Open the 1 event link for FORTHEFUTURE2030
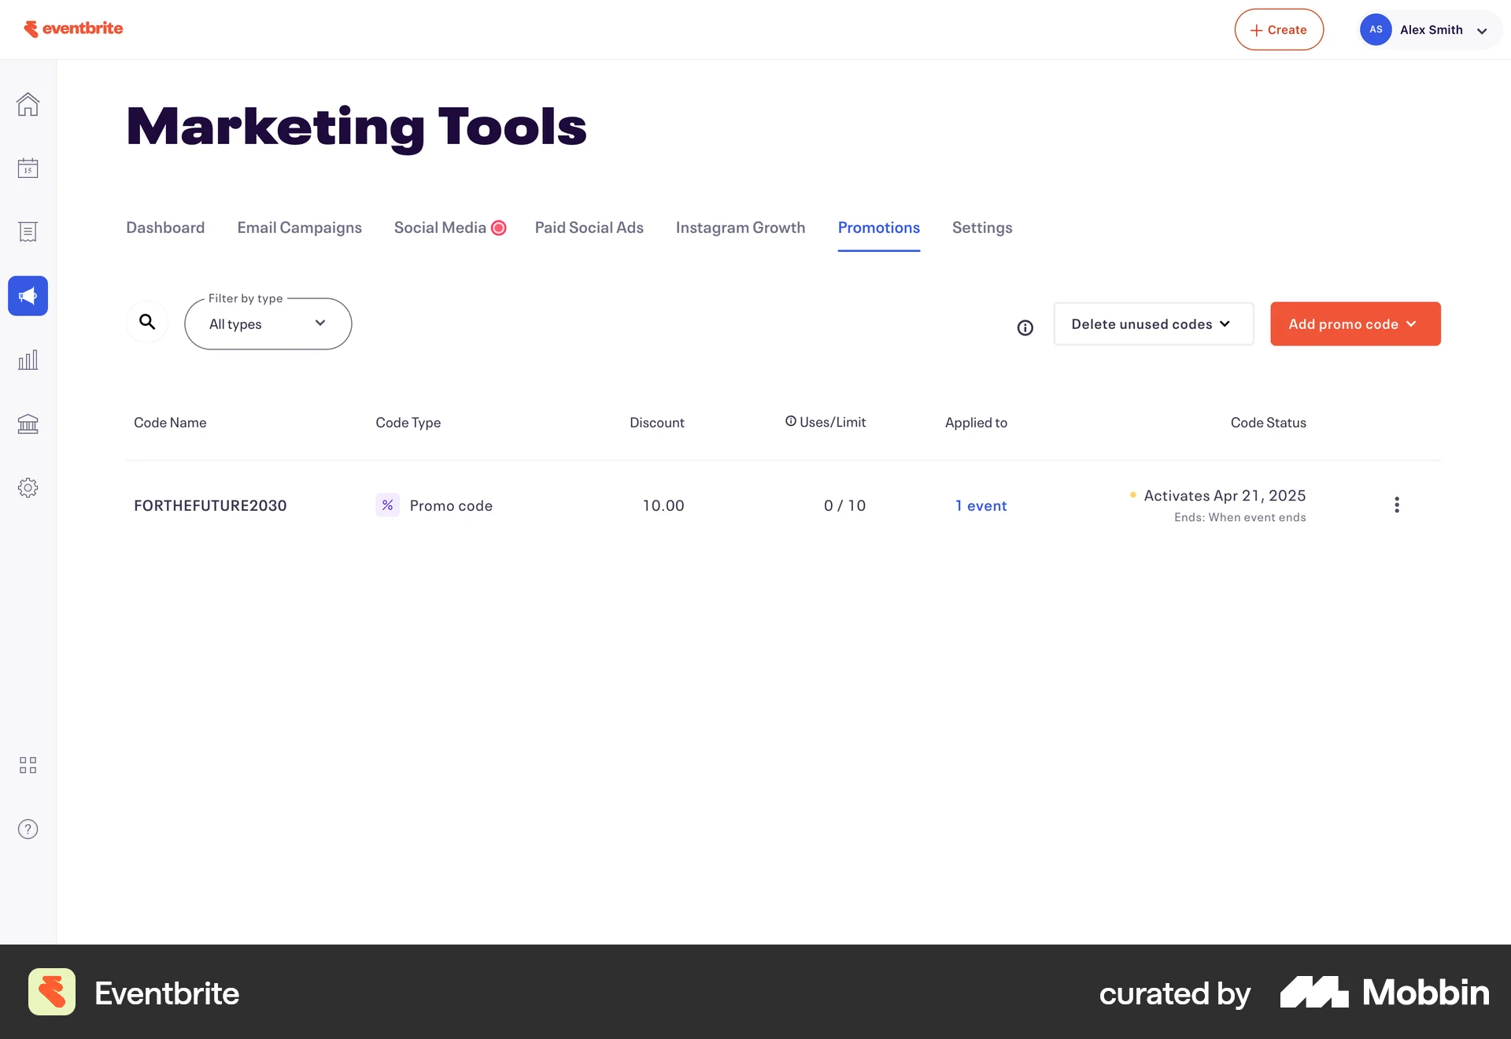1511x1039 pixels. pos(981,505)
